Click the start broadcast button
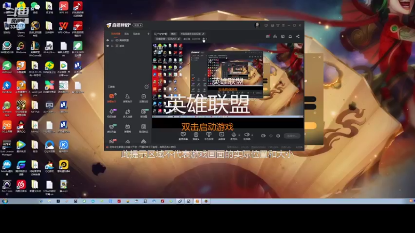415x233 pixels. coord(292,136)
